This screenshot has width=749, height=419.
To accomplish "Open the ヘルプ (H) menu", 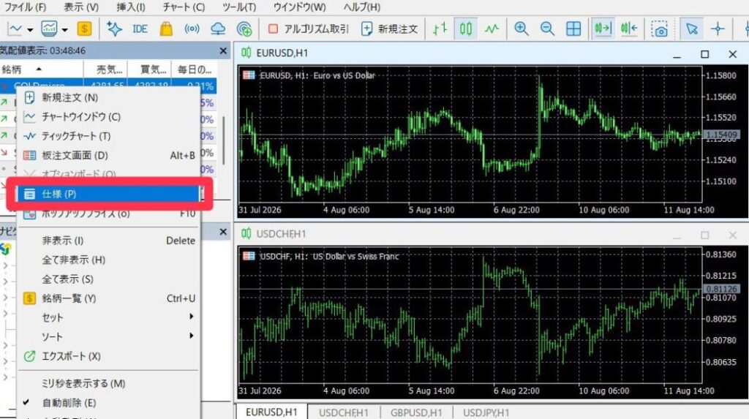I will pyautogui.click(x=362, y=7).
